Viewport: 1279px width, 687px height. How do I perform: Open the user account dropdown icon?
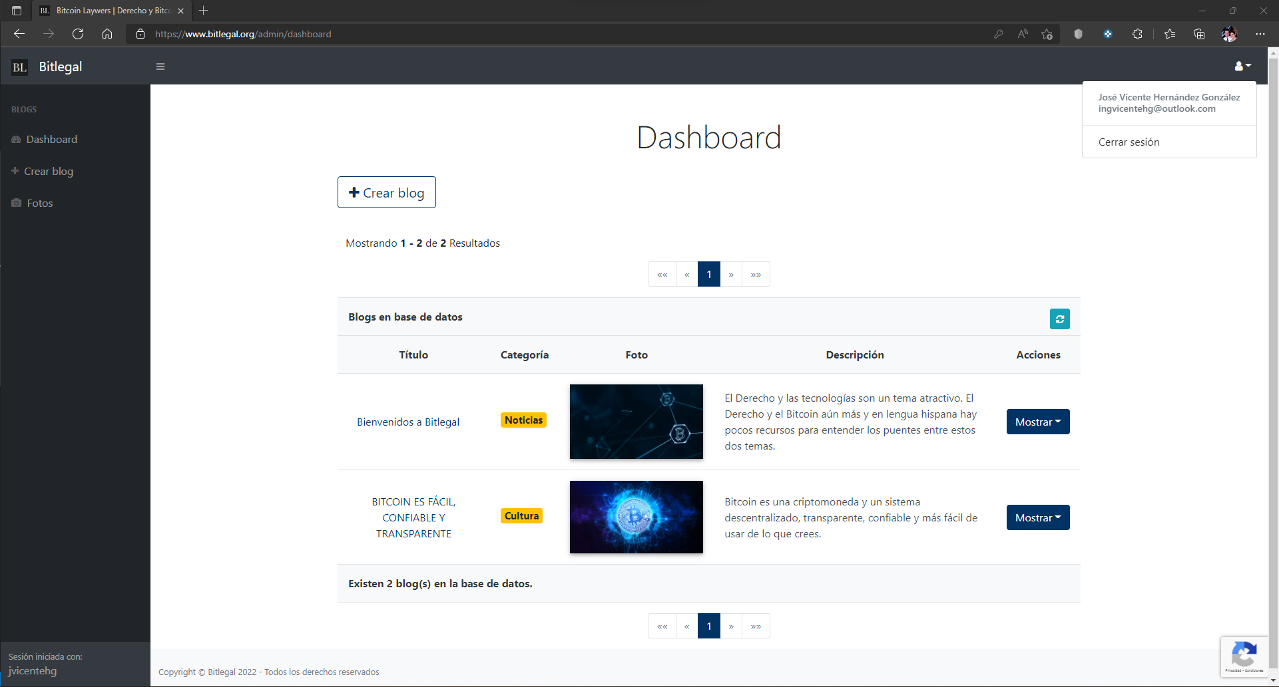click(1242, 66)
